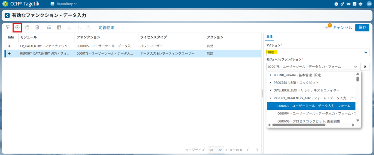Go back with the blue arrow icon

(x=7, y=16)
